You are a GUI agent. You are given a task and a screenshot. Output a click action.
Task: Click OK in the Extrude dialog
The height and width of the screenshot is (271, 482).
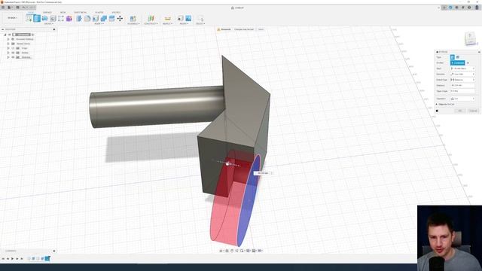click(x=460, y=111)
